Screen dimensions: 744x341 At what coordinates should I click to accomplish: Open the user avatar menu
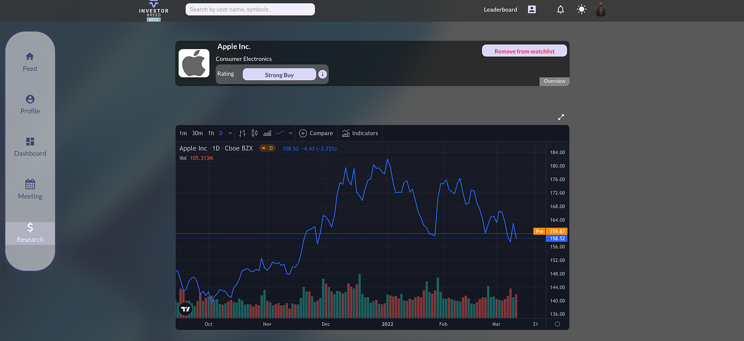point(600,10)
